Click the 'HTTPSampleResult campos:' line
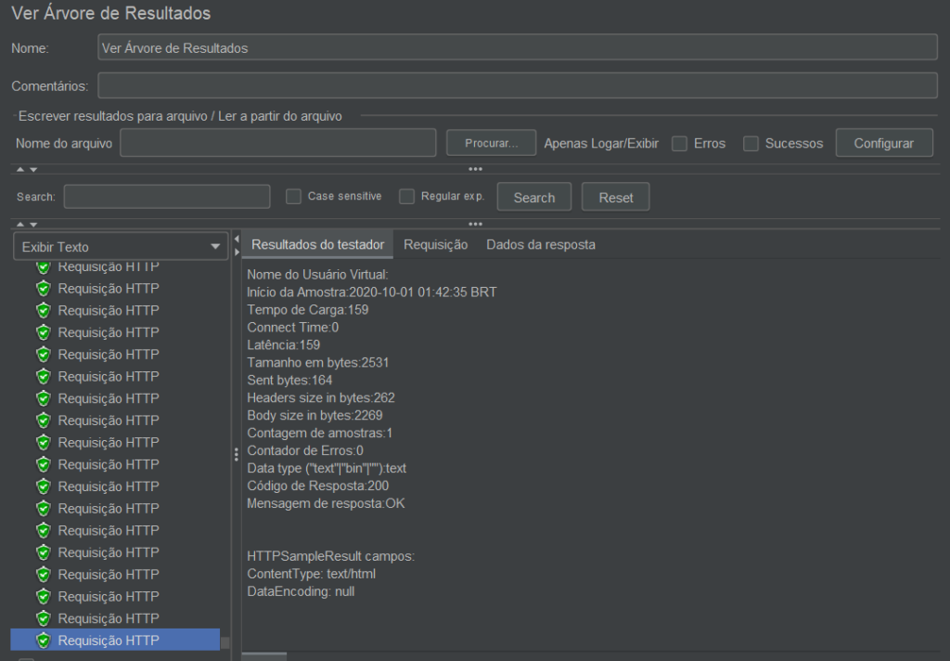 331,556
